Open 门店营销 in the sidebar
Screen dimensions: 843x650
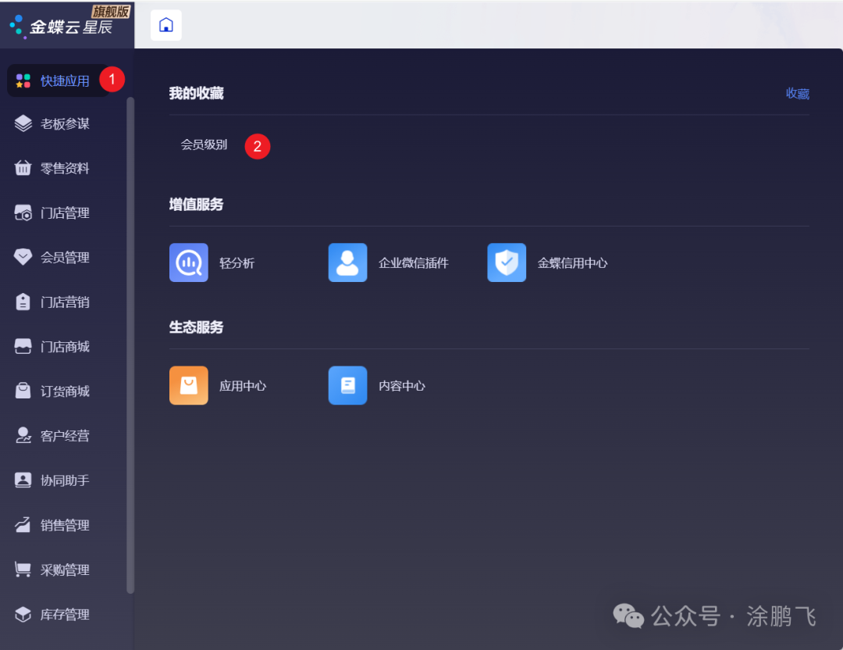[64, 302]
